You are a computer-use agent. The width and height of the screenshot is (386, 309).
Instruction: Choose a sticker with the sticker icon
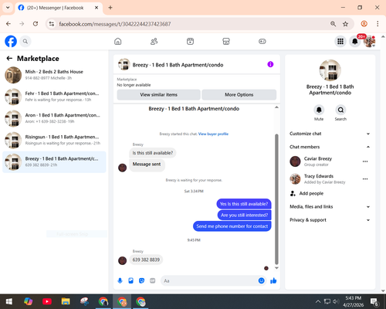point(141,280)
